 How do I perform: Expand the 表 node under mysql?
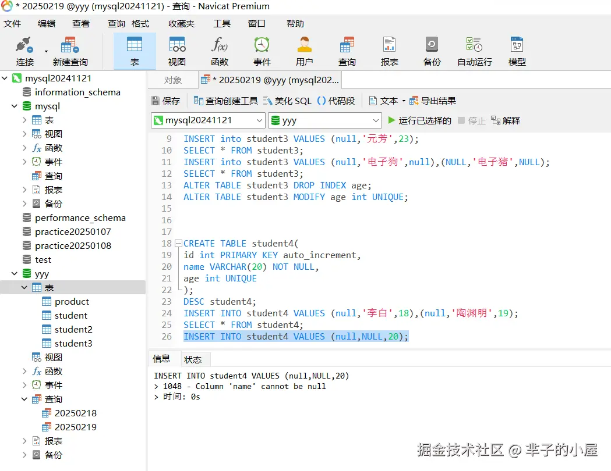click(x=24, y=120)
